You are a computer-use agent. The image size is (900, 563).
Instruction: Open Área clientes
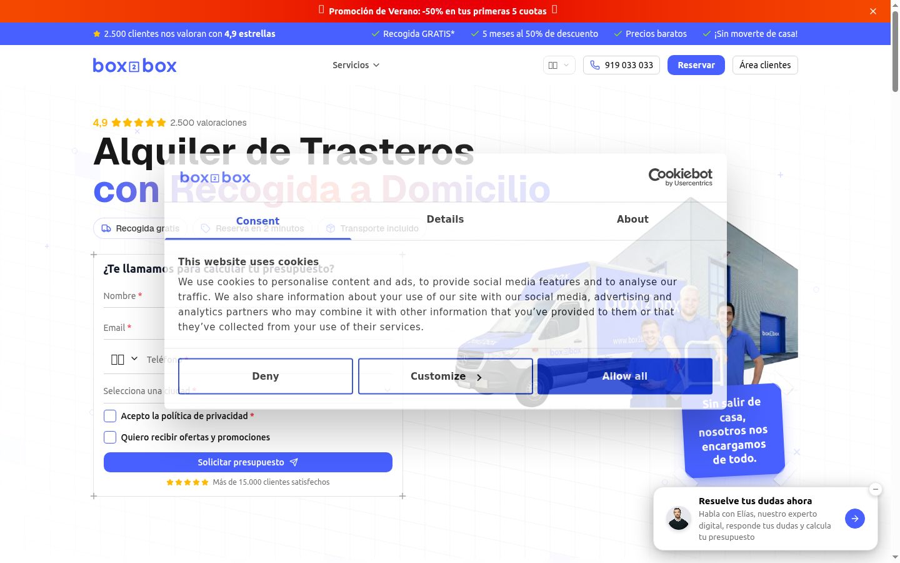(765, 65)
